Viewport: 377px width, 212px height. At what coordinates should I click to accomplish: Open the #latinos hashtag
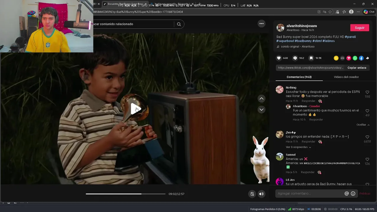[x=328, y=41]
